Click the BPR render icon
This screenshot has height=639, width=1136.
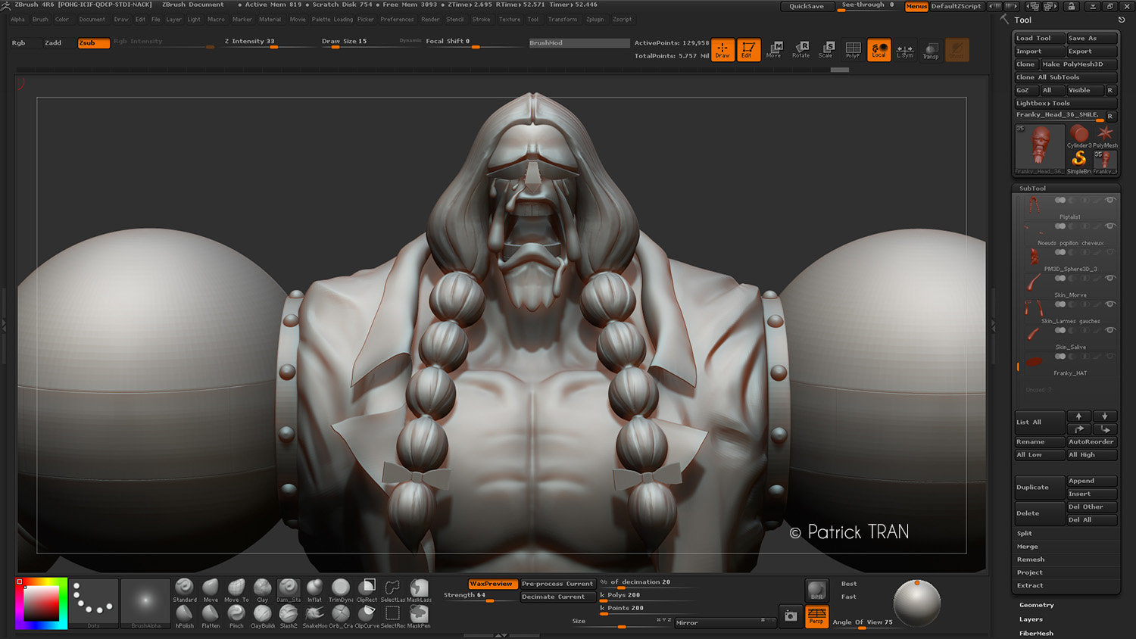click(x=816, y=591)
